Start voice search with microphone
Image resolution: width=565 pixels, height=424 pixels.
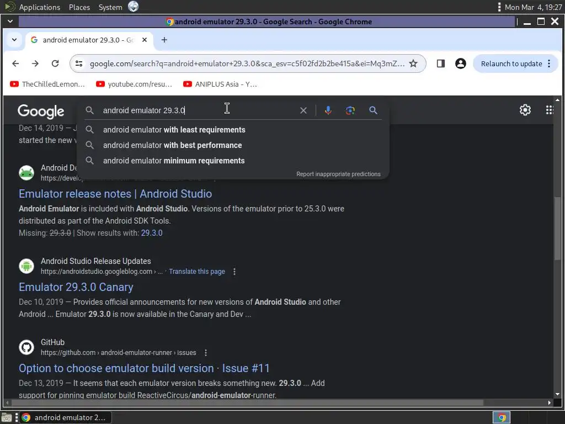[x=328, y=110]
